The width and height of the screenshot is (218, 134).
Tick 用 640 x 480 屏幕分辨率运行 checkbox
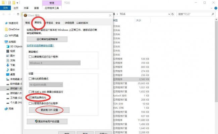click(x=30, y=92)
